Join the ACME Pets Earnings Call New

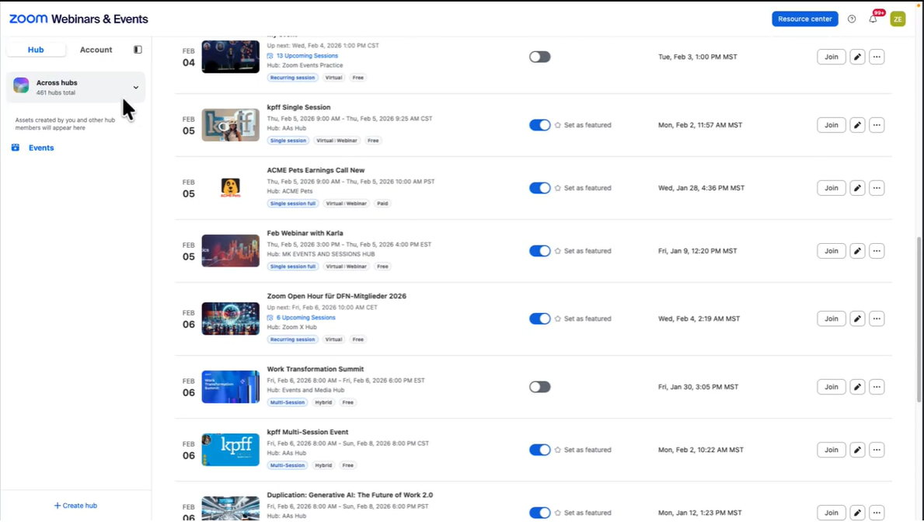832,188
